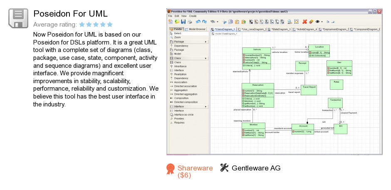Open the View menu
This screenshot has height=190, width=391.
click(184, 16)
